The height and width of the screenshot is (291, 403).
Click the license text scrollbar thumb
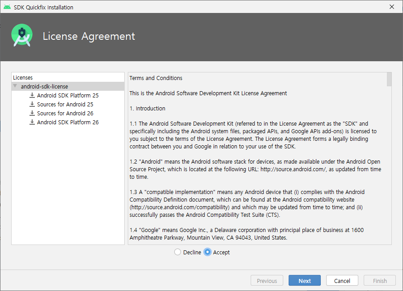click(389, 80)
